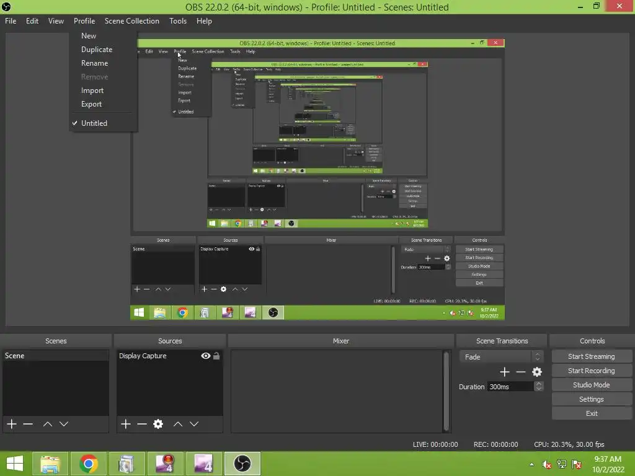Open Settings from Controls panel
The width and height of the screenshot is (635, 476).
click(x=591, y=399)
